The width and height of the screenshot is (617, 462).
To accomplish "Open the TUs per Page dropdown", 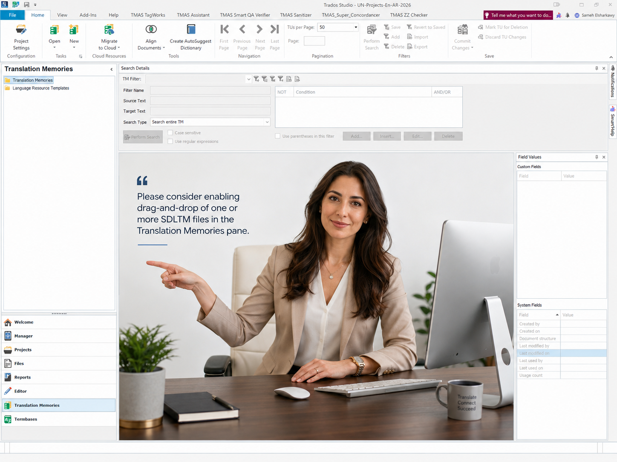I will (x=356, y=27).
